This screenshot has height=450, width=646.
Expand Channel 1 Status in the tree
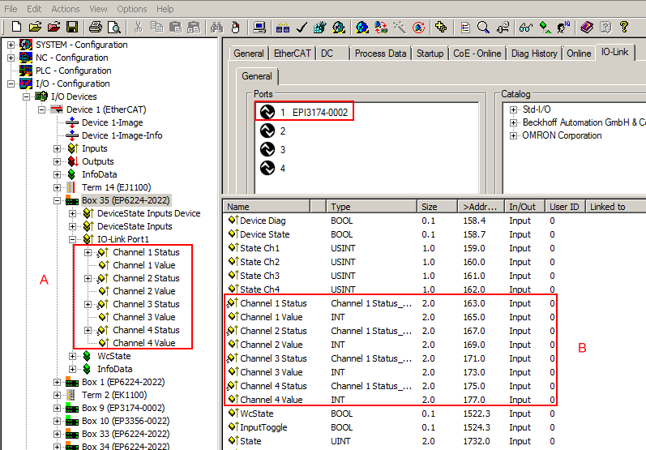point(88,253)
